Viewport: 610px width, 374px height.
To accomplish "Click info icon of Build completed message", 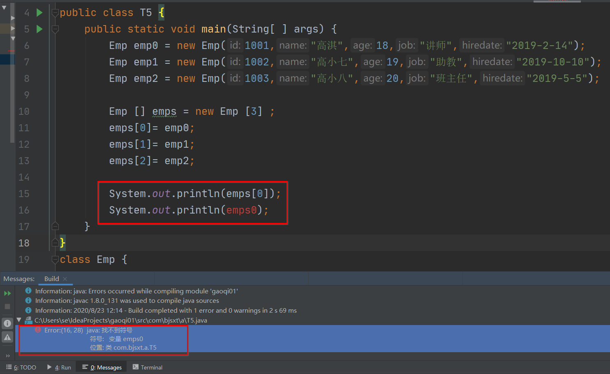I will pos(28,311).
